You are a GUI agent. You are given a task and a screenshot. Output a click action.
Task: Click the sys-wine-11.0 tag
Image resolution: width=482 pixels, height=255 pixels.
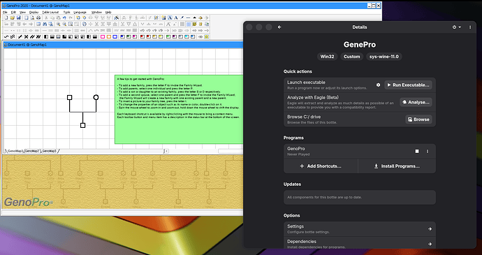pyautogui.click(x=384, y=57)
